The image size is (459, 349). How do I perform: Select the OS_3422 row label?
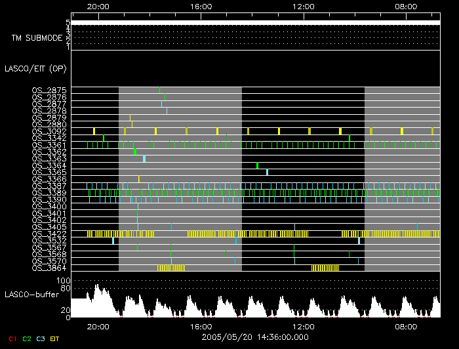point(49,234)
